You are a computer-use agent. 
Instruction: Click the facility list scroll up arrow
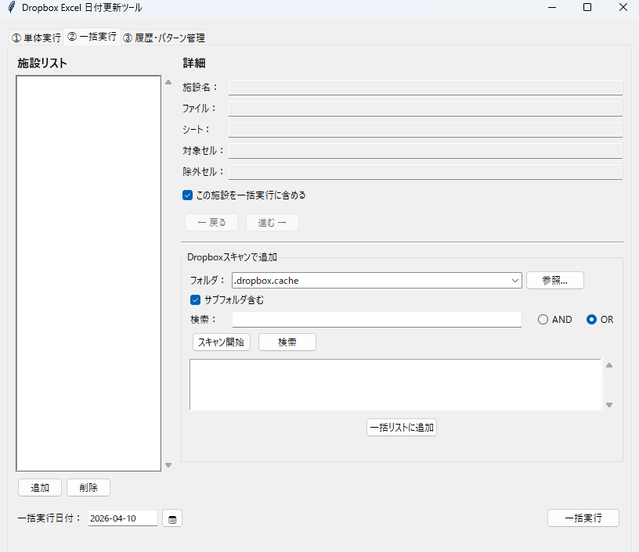click(168, 82)
